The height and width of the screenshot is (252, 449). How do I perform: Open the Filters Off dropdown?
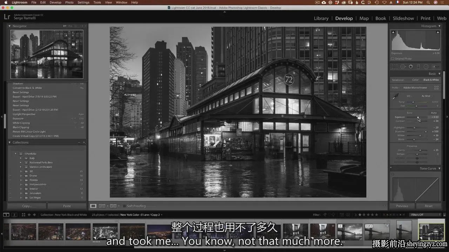[425, 215]
